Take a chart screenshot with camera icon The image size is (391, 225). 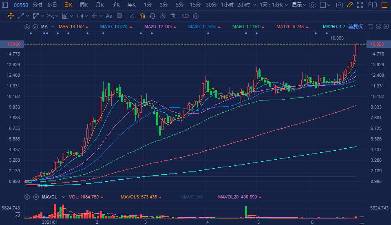(x=339, y=5)
